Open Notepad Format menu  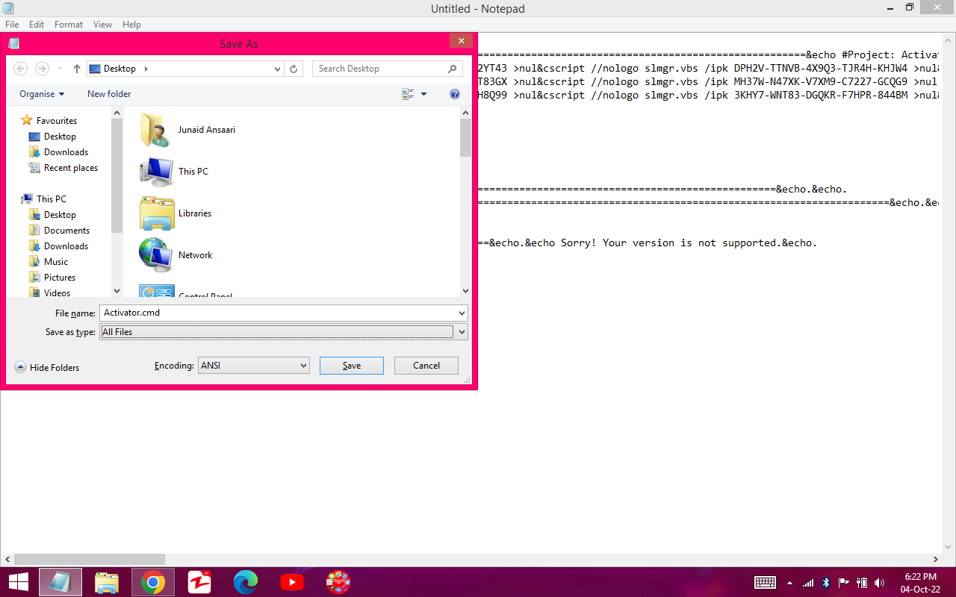[x=69, y=25]
